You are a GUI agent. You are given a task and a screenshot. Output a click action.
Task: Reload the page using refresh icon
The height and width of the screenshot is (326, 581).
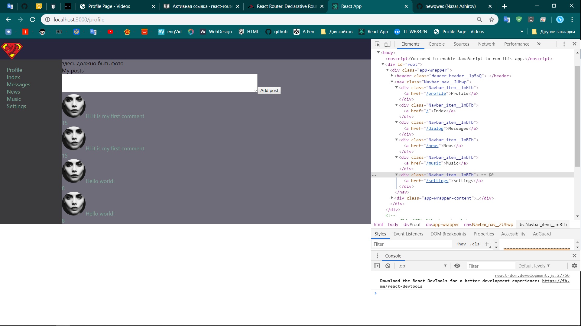click(33, 20)
